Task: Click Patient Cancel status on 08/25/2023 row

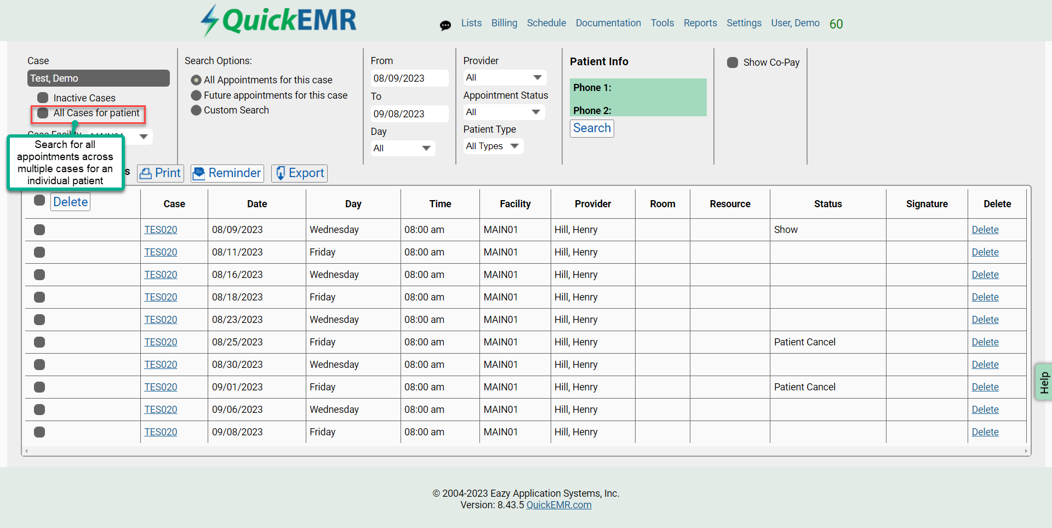Action: 805,342
